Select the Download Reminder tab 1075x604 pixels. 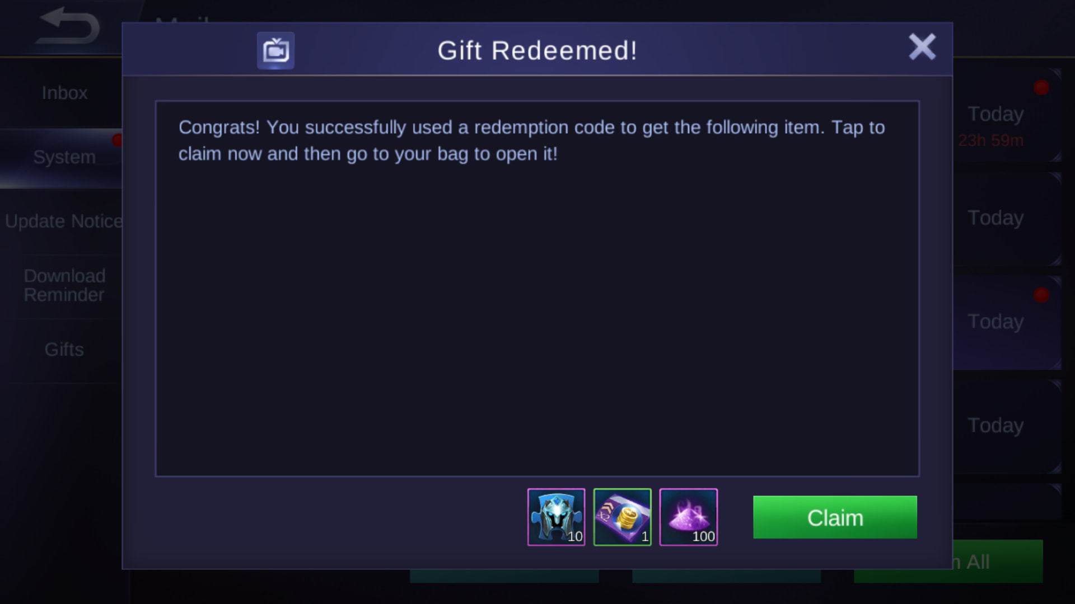click(x=64, y=285)
